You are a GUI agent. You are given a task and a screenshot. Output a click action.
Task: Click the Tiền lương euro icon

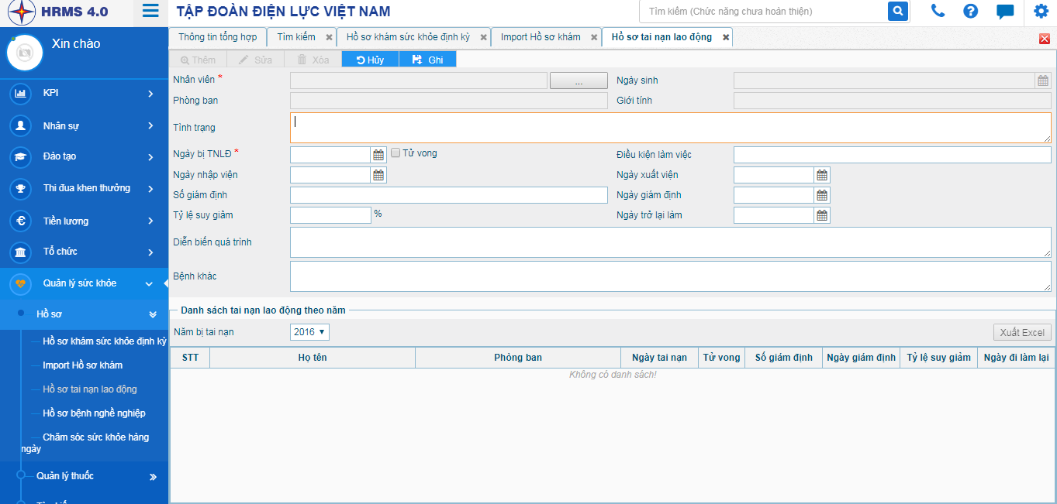pyautogui.click(x=20, y=221)
